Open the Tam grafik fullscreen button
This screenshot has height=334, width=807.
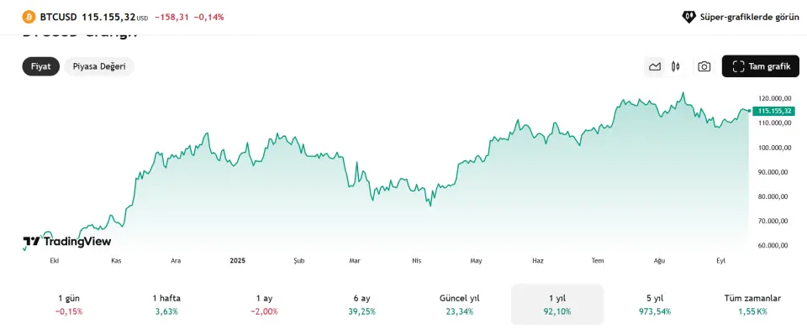click(760, 66)
